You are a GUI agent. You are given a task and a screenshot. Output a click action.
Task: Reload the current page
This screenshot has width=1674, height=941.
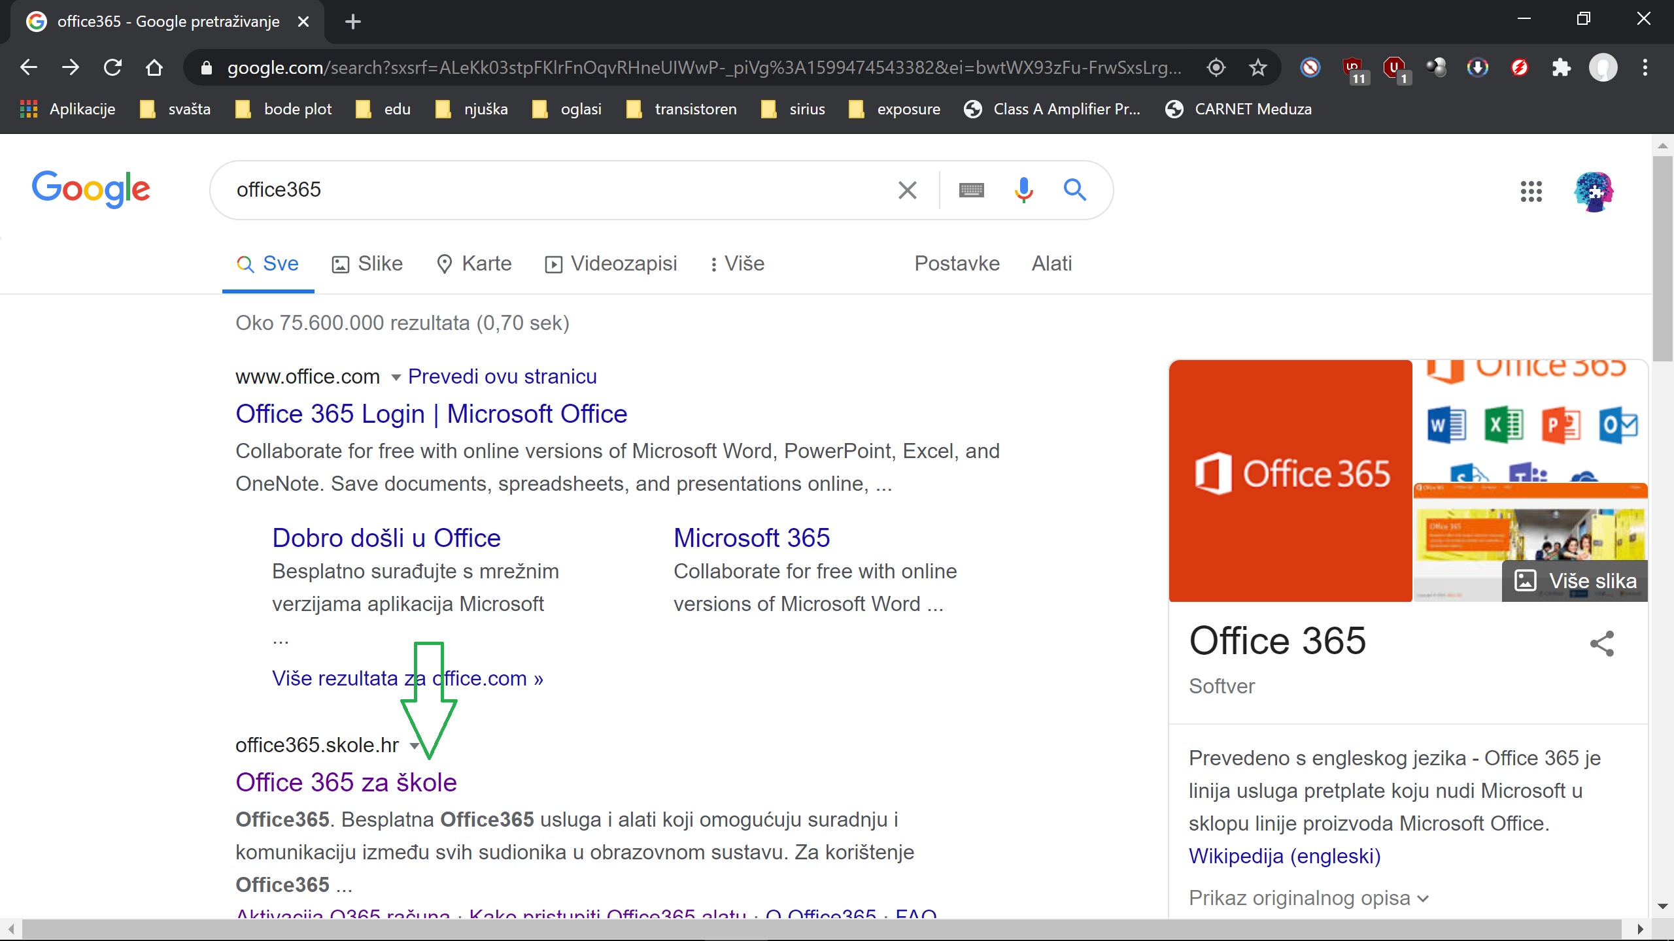[x=112, y=67]
